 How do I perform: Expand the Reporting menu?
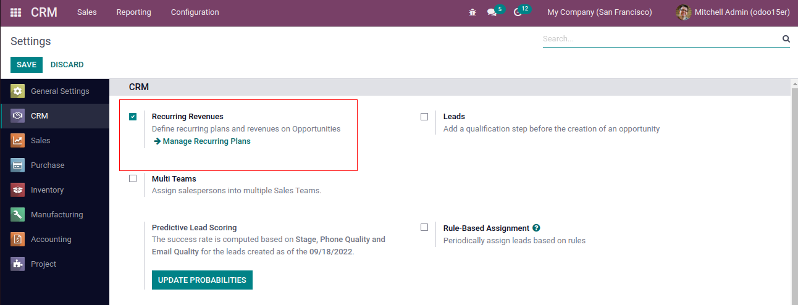click(x=133, y=12)
